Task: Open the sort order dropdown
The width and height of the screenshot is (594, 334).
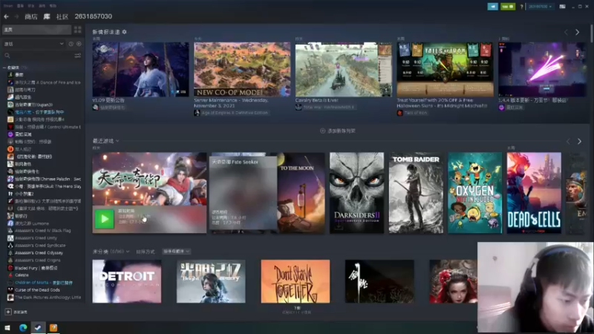Action: 177,252
